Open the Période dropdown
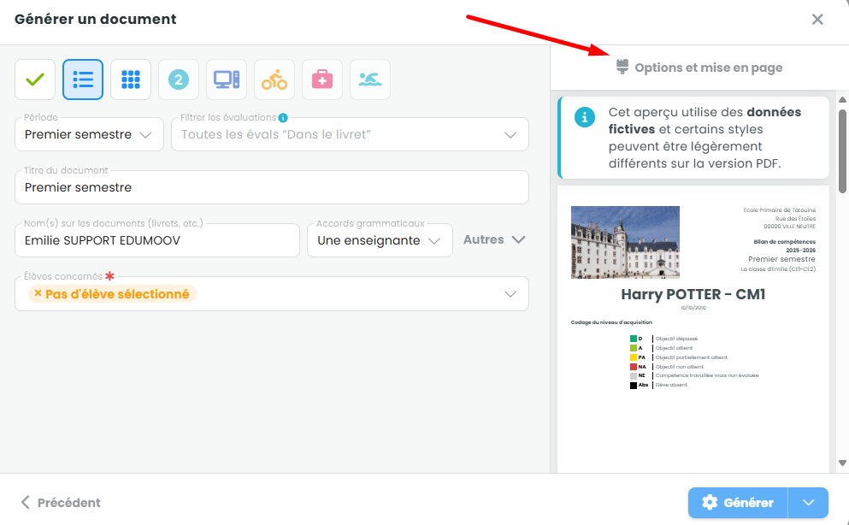Viewport: 849px width, 525px height. [89, 134]
